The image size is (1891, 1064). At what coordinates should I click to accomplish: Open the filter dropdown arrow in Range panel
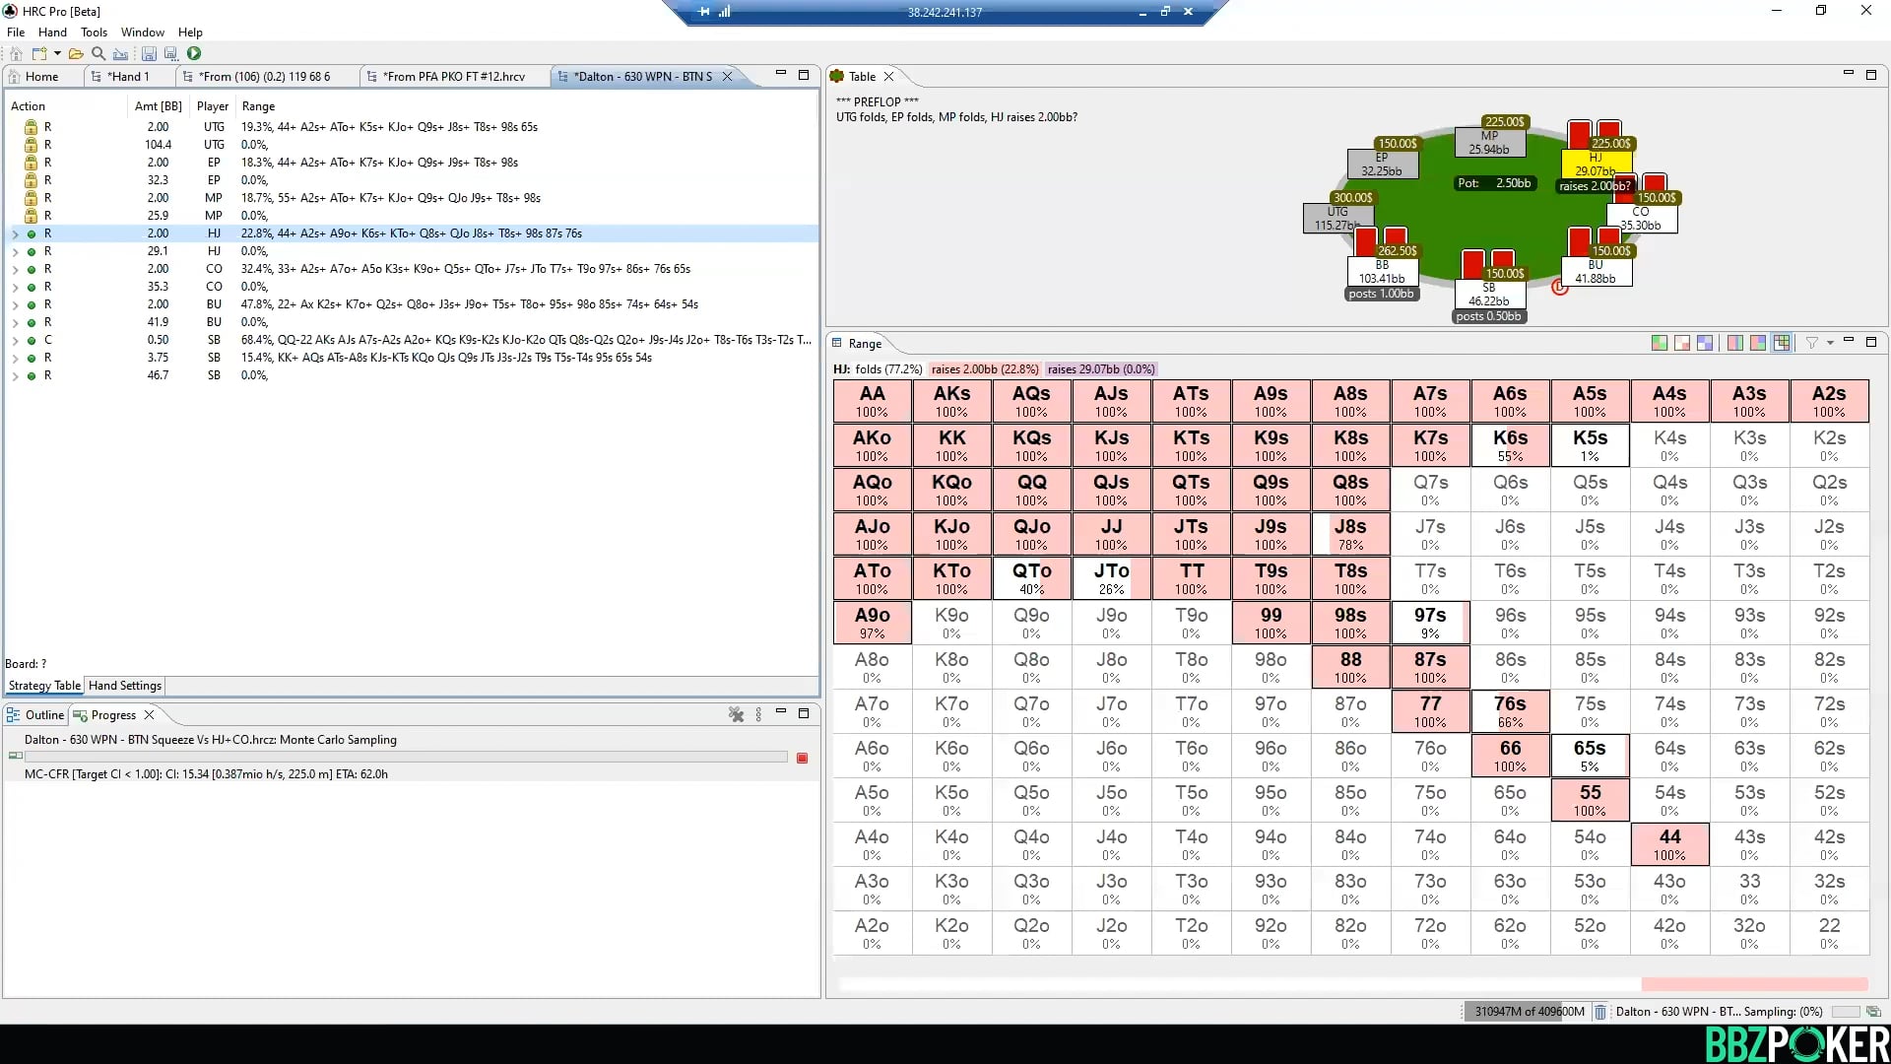tap(1829, 344)
